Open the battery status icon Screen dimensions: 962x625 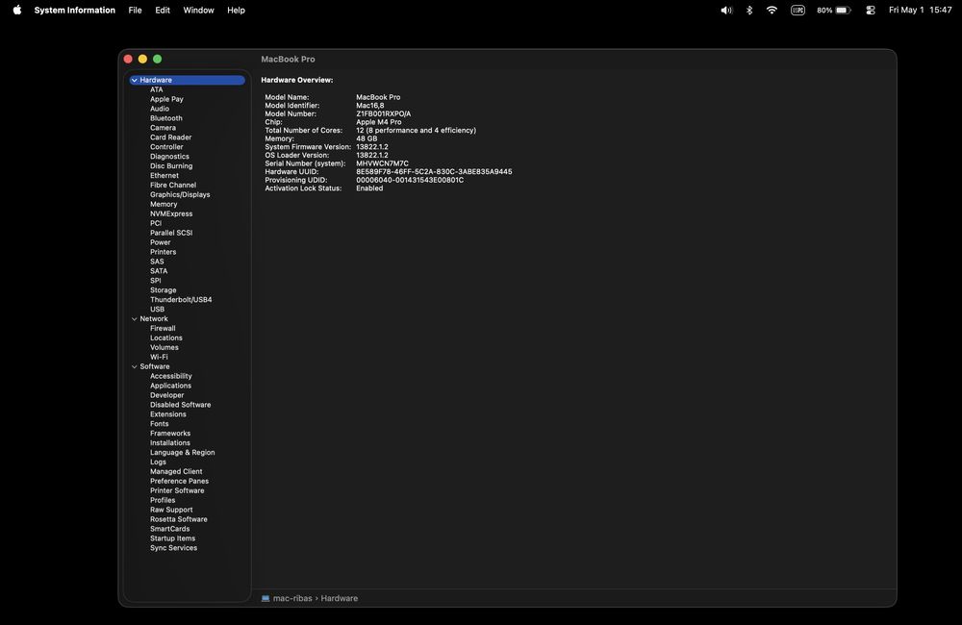click(x=834, y=10)
